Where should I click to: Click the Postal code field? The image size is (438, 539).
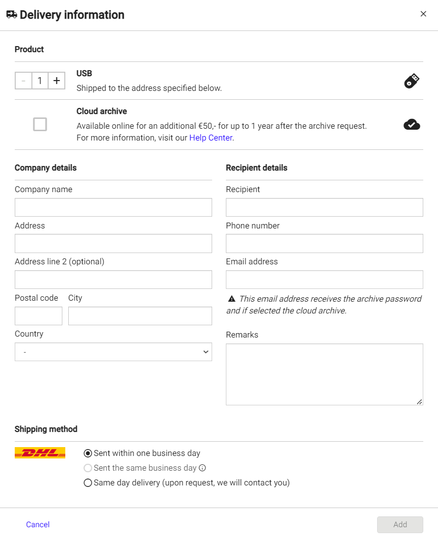[x=38, y=316]
